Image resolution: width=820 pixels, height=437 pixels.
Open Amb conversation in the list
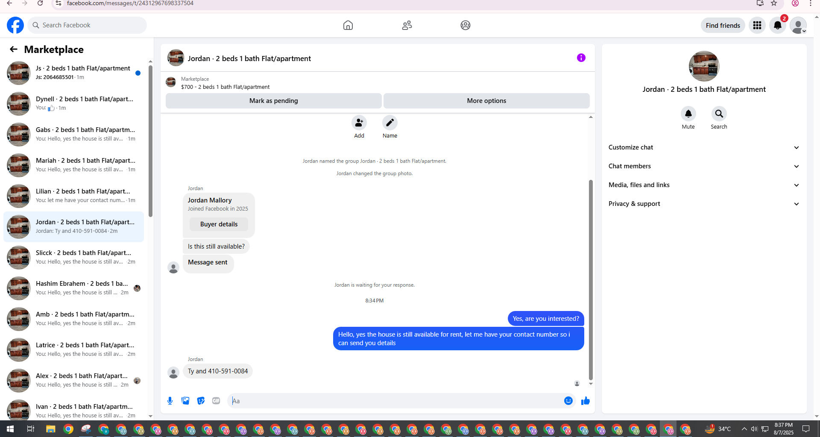click(73, 319)
